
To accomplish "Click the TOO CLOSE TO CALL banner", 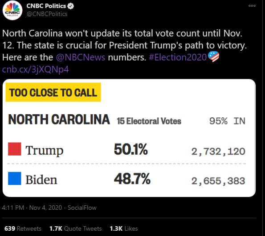I will (53, 92).
